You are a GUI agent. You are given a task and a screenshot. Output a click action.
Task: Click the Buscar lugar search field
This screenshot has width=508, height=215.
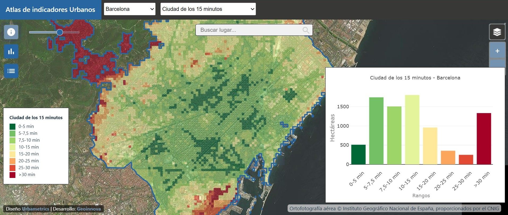click(254, 30)
